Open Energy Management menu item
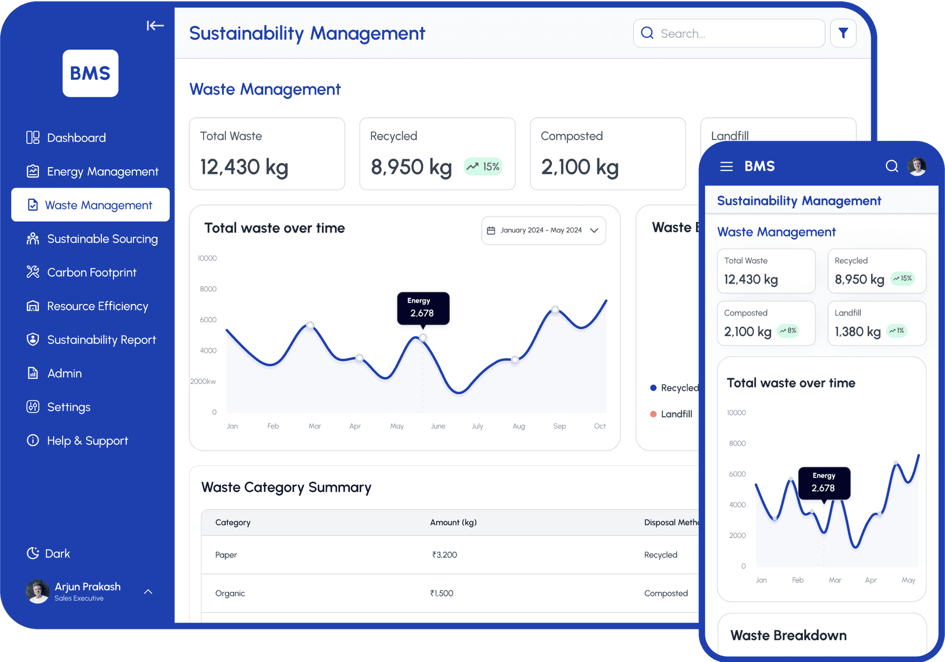 [102, 171]
